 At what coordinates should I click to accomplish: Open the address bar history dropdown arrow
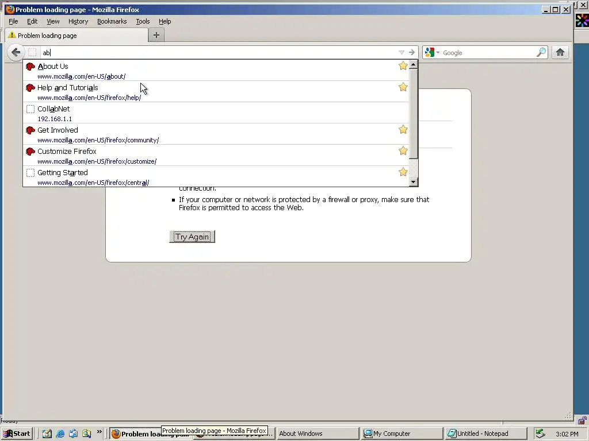tap(401, 52)
